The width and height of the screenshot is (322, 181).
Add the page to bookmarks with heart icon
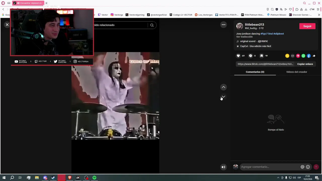coord(290,9)
